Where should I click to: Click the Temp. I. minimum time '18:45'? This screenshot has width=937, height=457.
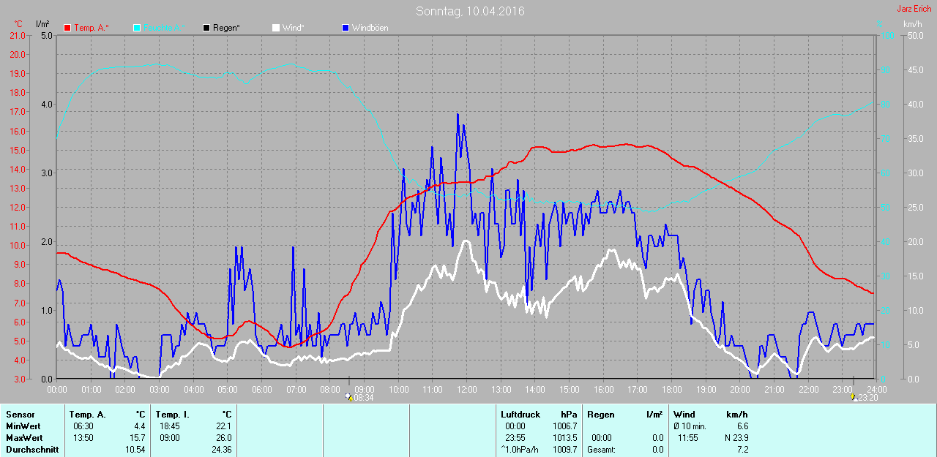170,426
